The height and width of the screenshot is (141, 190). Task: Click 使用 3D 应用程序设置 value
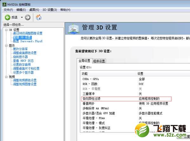pyautogui.click(x=154, y=104)
